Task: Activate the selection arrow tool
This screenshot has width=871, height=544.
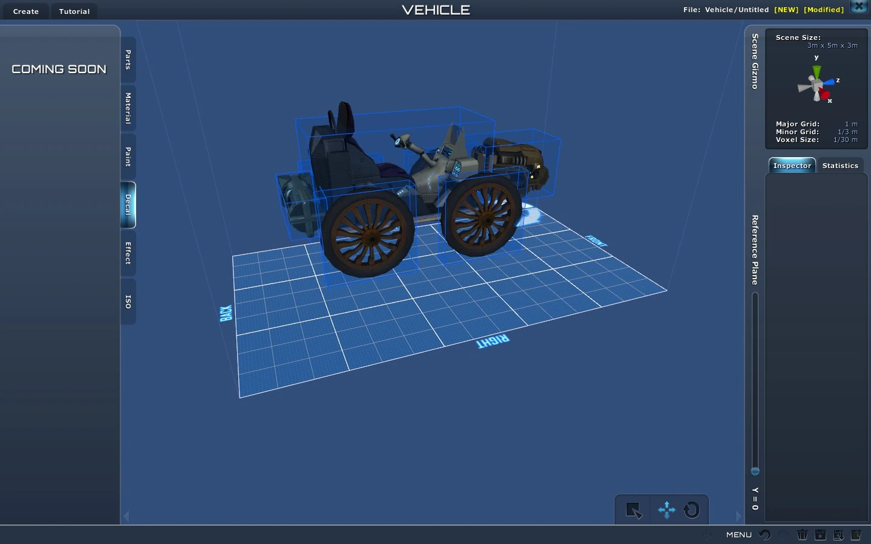Action: tap(634, 511)
